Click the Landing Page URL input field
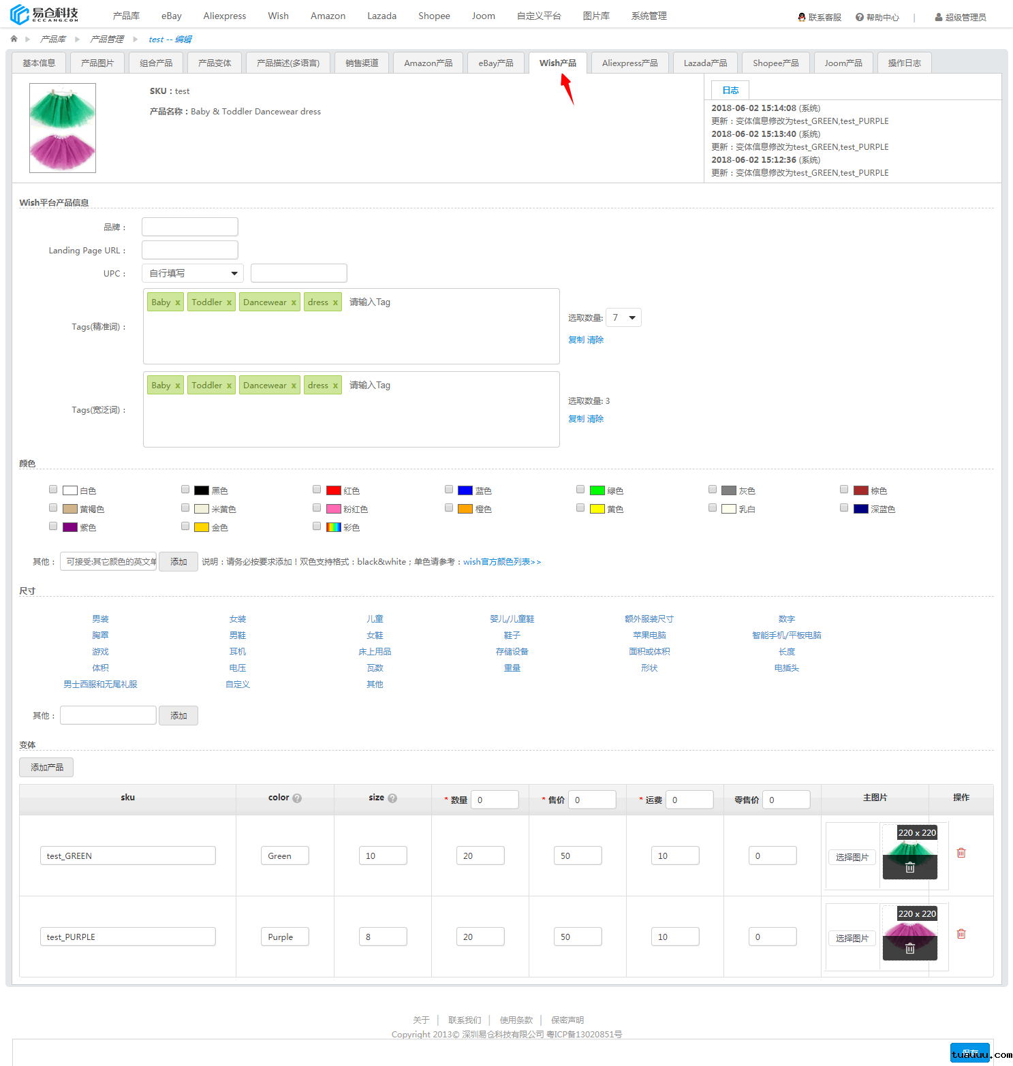Image resolution: width=1013 pixels, height=1066 pixels. click(190, 250)
